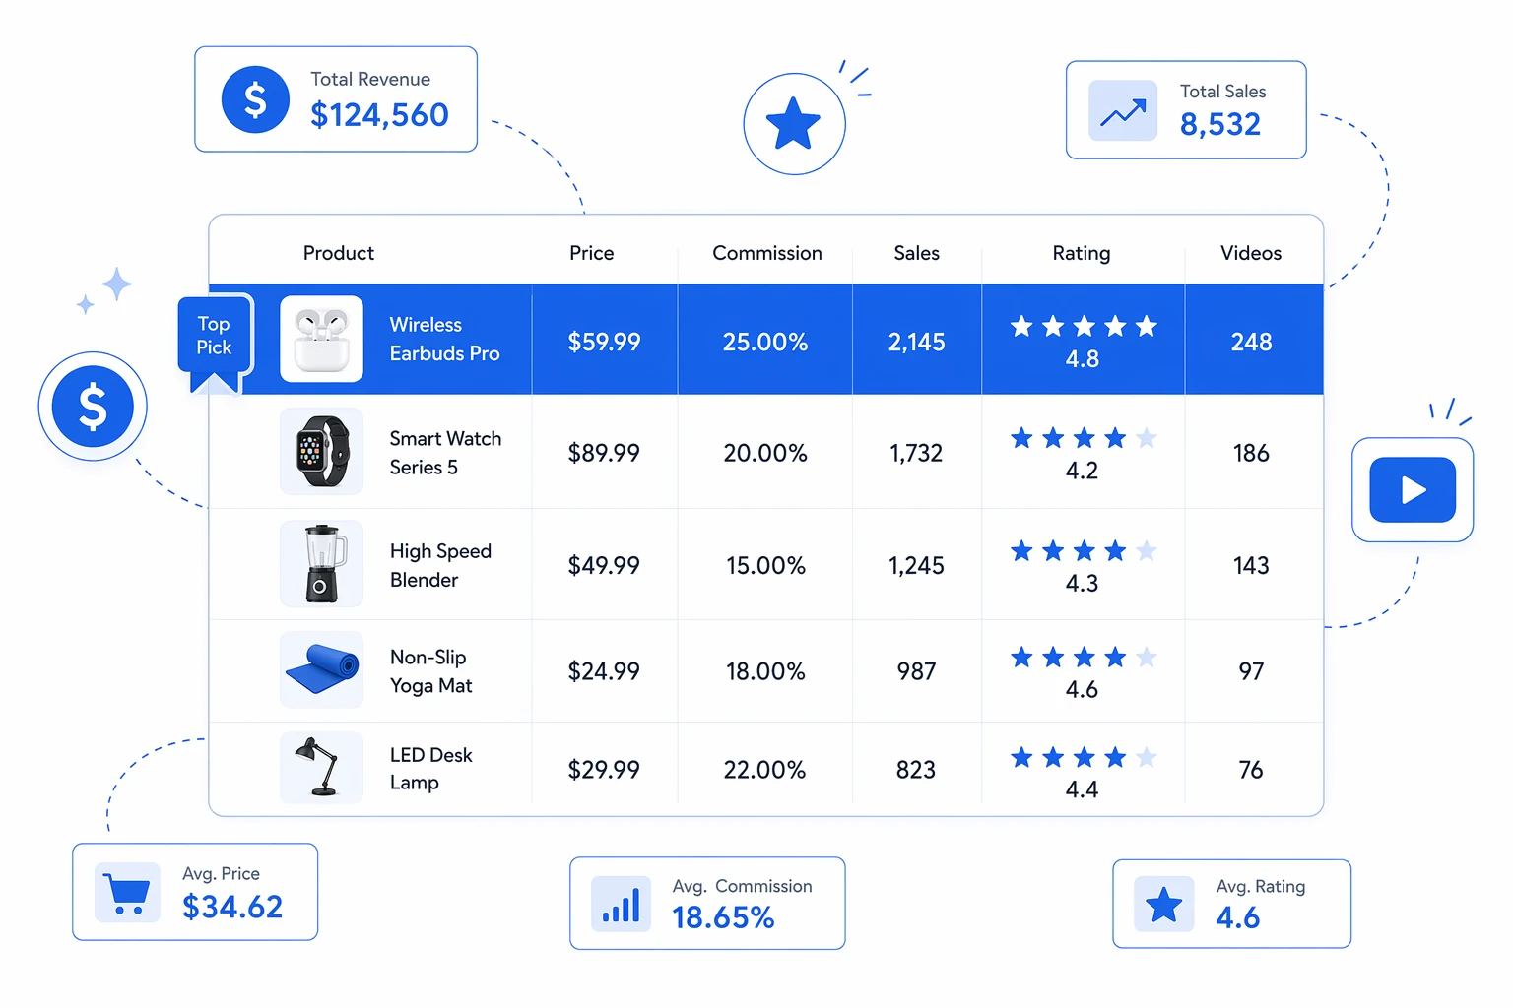Click the star rating in High Speed Blender row

1084,550
